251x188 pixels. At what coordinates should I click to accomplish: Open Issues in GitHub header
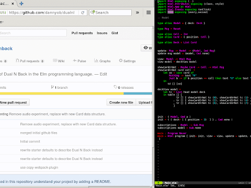pyautogui.click(x=102, y=33)
